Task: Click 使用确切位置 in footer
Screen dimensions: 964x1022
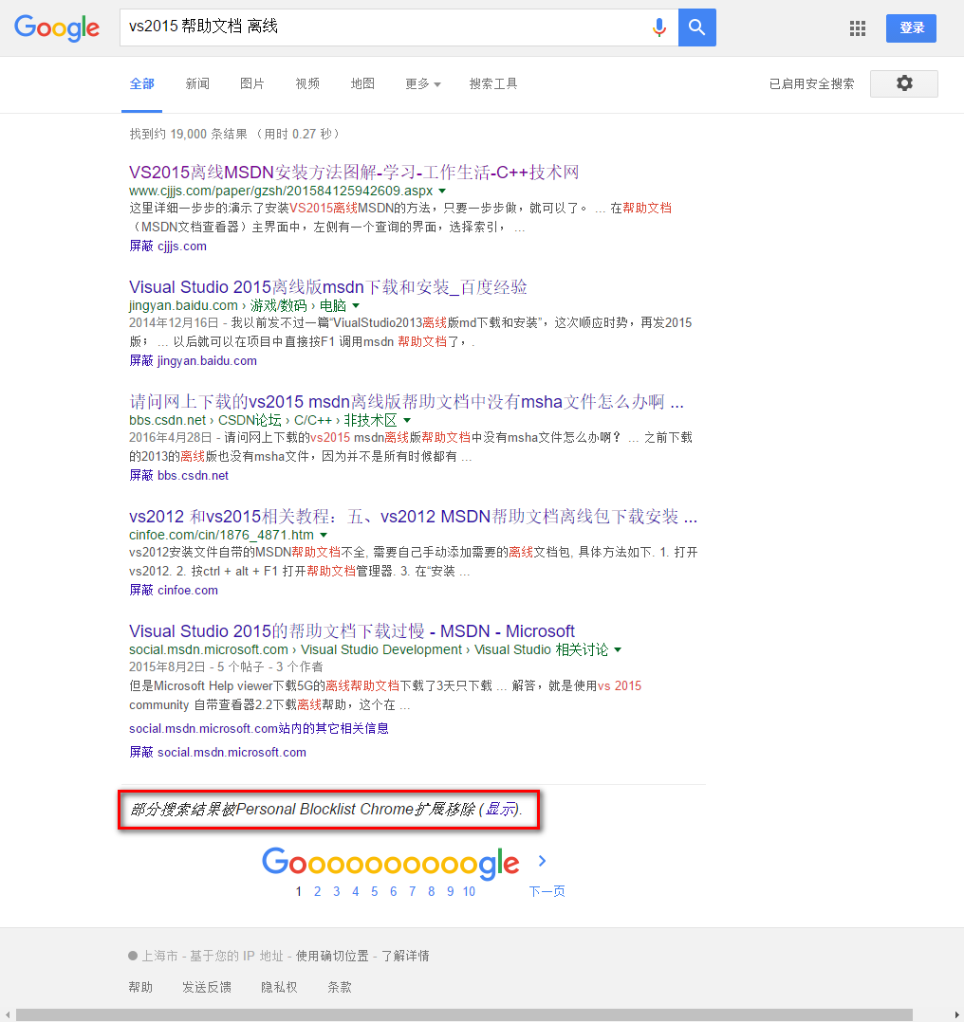Action: click(332, 957)
